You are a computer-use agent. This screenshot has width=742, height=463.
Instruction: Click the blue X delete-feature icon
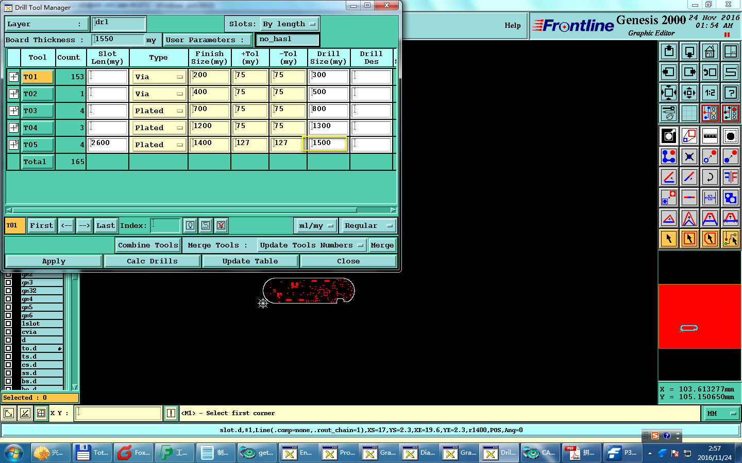(689, 156)
